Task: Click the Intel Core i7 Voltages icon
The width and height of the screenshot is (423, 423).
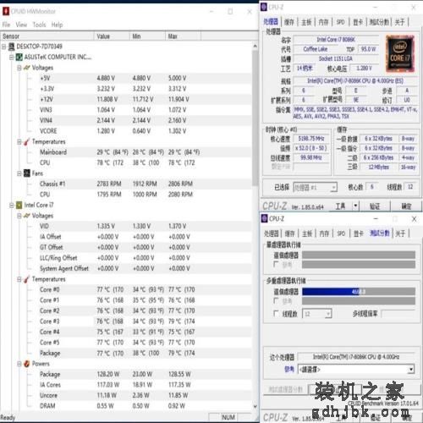Action: tap(27, 216)
